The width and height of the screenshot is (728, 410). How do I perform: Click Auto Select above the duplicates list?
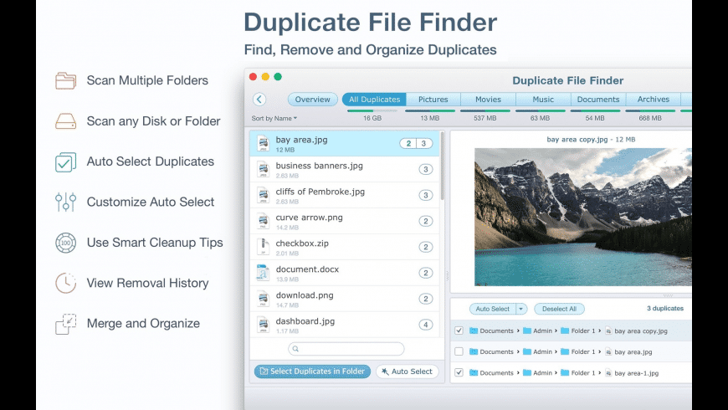[493, 309]
